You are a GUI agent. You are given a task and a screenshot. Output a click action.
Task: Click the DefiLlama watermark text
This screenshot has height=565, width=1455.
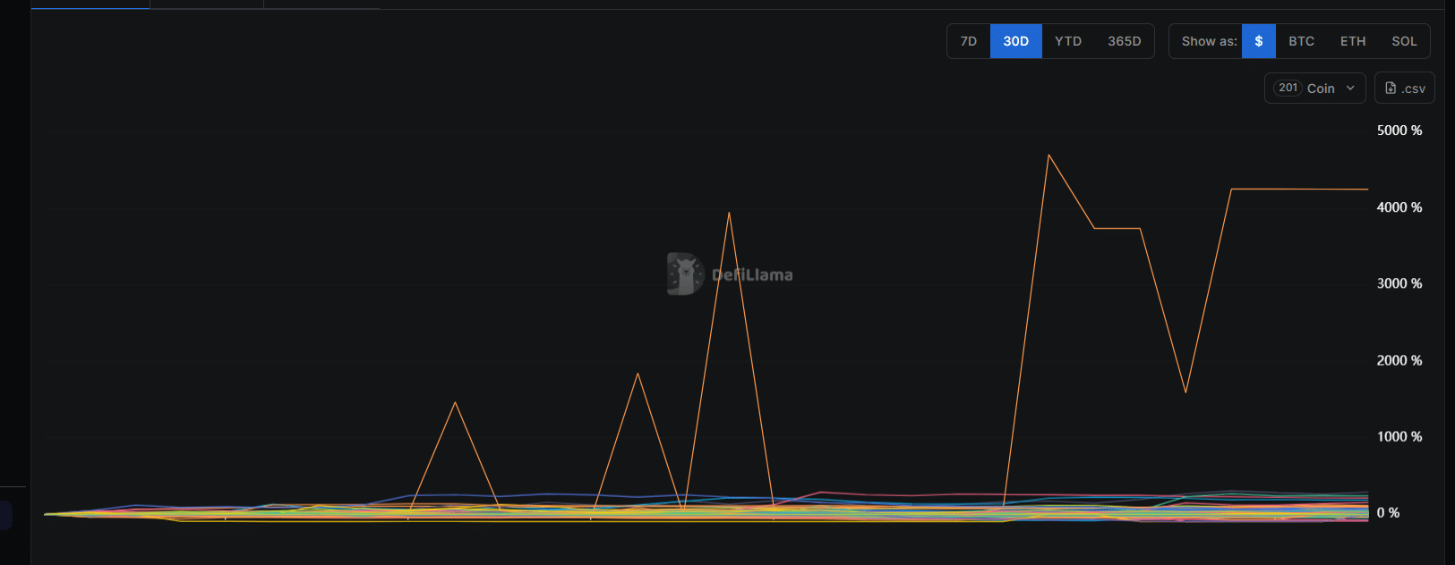point(752,275)
